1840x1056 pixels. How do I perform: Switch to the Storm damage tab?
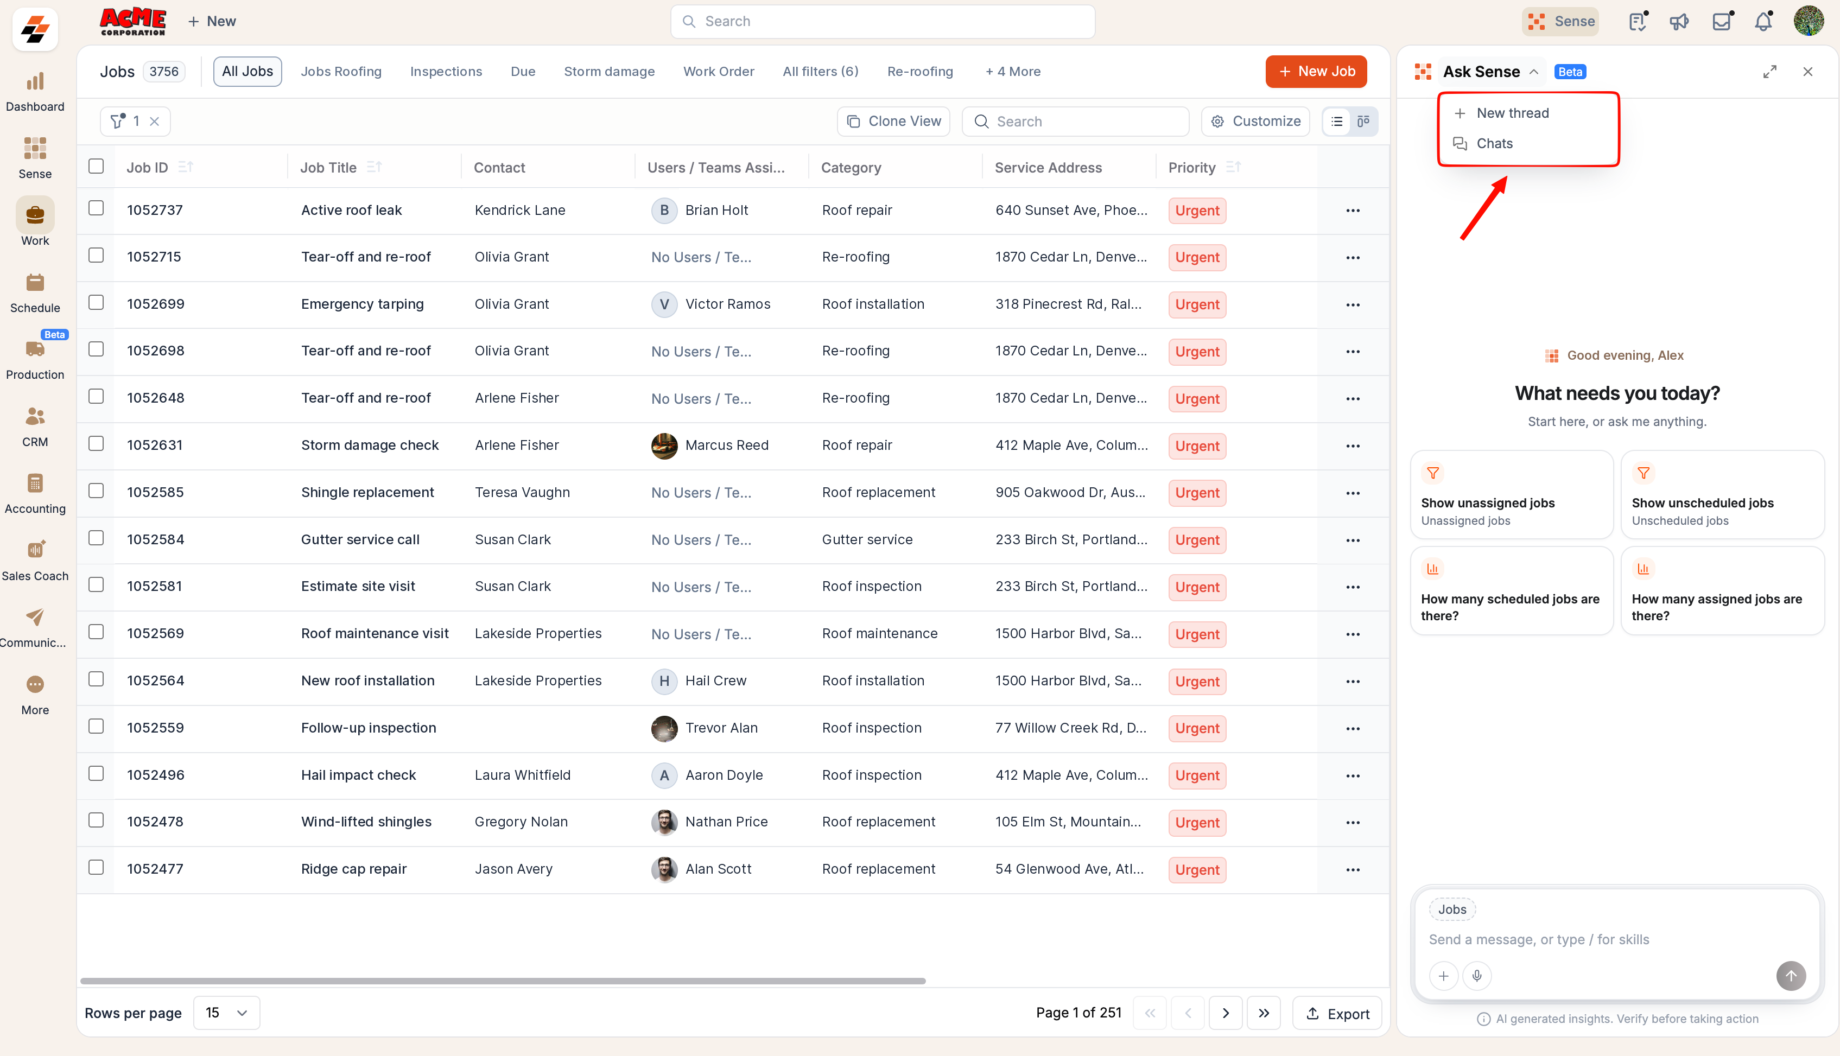pyautogui.click(x=608, y=71)
